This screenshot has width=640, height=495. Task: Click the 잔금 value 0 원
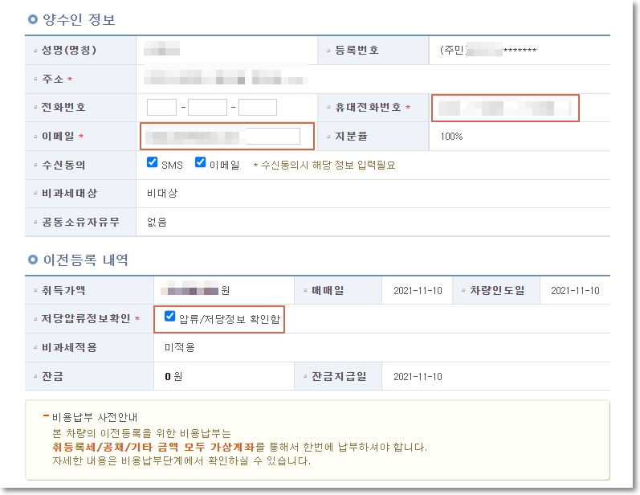pos(173,377)
